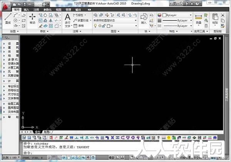
Task: Toggle layer freeze with the sun icon
Action: [100, 26]
